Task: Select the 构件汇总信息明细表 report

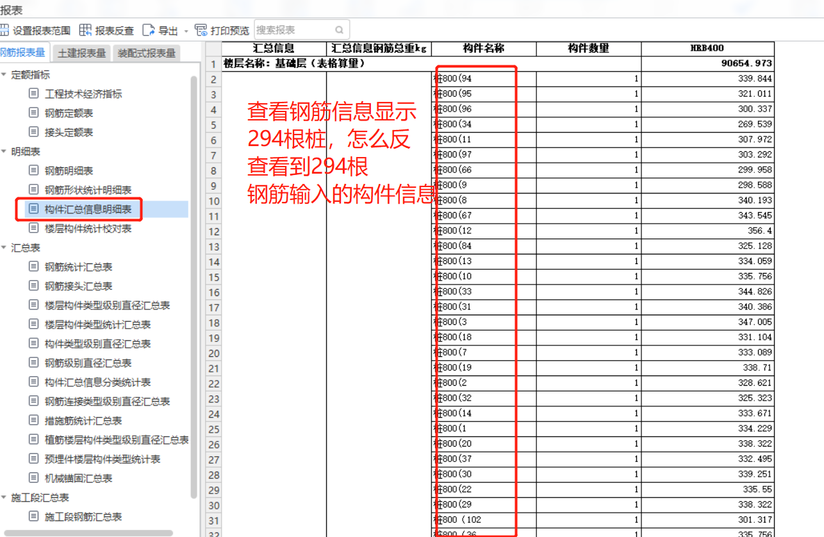Action: (x=88, y=210)
